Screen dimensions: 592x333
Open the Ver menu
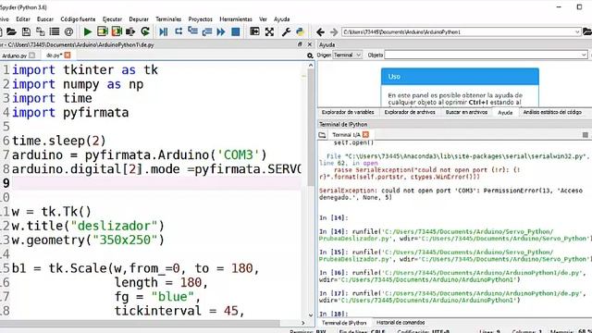point(263,19)
